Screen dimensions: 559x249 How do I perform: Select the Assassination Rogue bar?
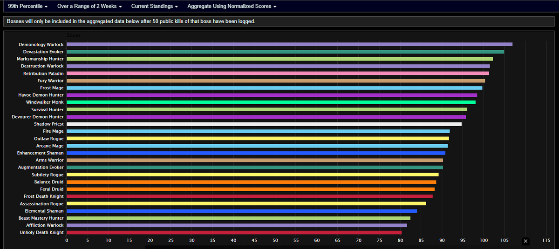pyautogui.click(x=246, y=203)
